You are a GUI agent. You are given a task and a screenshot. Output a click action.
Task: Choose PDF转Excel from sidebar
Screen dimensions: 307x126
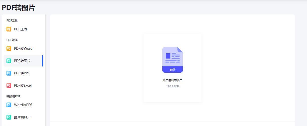point(23,85)
